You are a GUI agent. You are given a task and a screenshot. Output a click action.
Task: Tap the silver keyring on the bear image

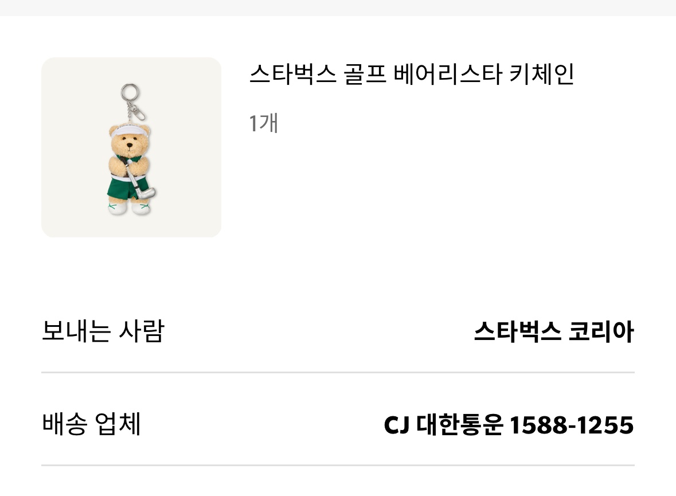[x=130, y=92]
